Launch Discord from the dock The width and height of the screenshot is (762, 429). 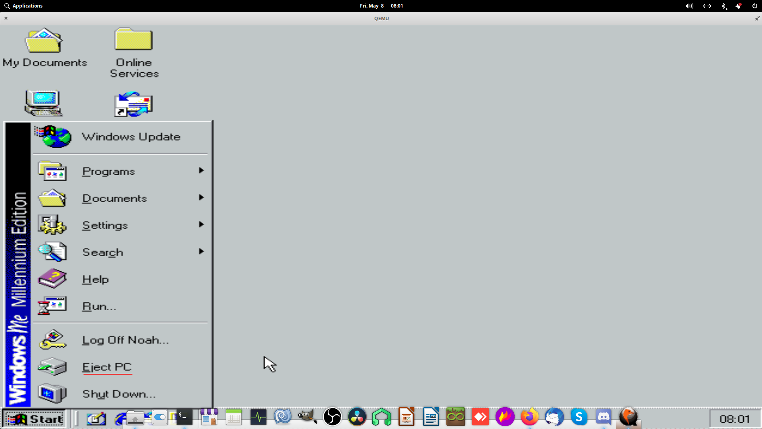pyautogui.click(x=603, y=417)
